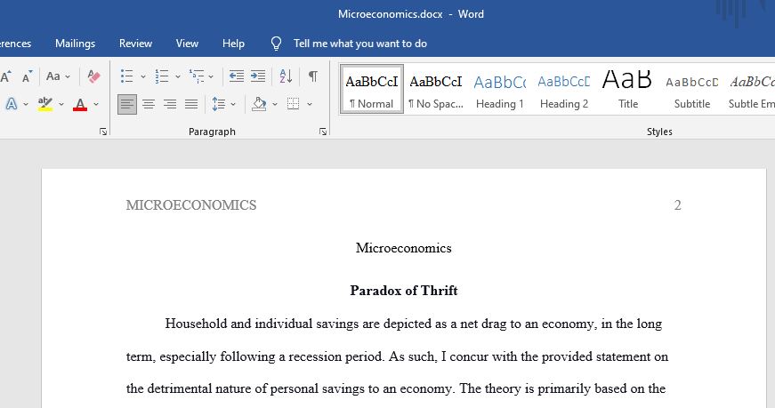Image resolution: width=775 pixels, height=408 pixels.
Task: Open line spacing dropdown arrow
Action: (233, 104)
